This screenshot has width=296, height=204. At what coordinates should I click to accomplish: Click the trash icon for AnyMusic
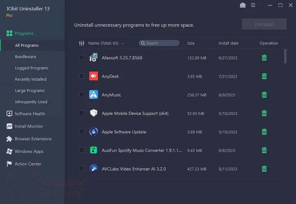[264, 95]
